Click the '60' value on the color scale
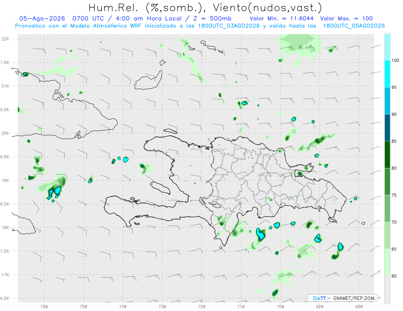 [394, 276]
